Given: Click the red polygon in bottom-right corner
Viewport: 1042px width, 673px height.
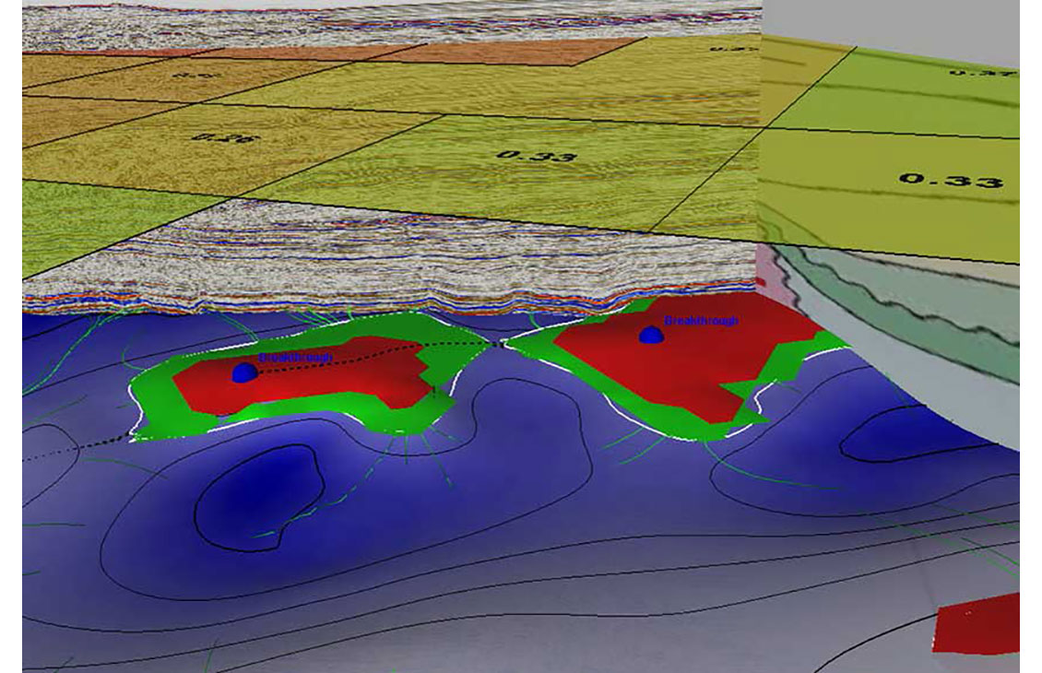Looking at the screenshot, I should [x=977, y=622].
